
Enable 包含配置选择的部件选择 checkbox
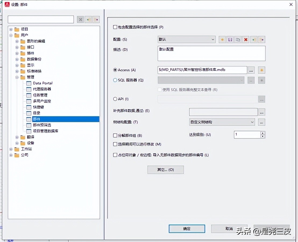pyautogui.click(x=115, y=27)
